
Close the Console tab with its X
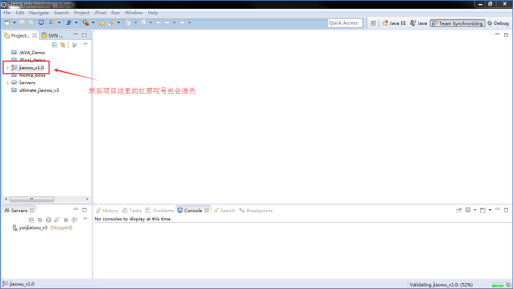click(x=206, y=211)
